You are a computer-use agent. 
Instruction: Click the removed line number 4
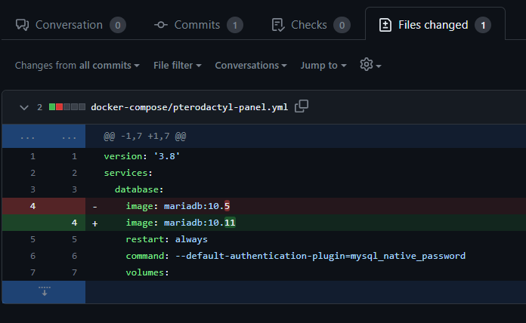[32, 205]
